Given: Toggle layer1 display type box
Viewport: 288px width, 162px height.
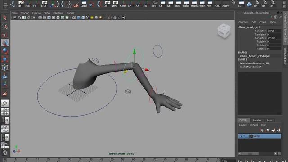Looking at the screenshot, I should click(x=247, y=136).
